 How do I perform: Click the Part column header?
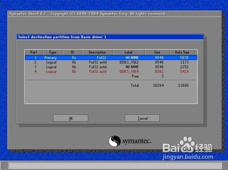(34, 52)
